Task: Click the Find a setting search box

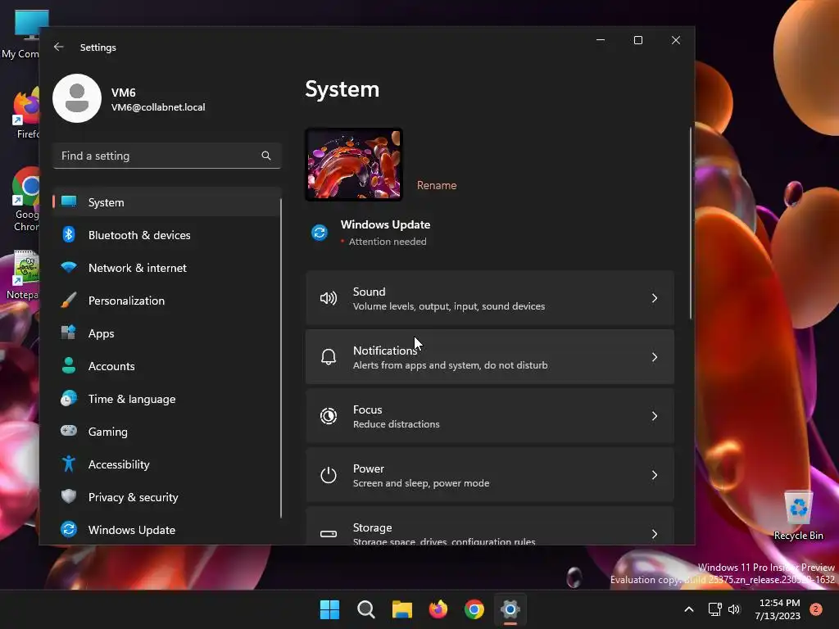Action: click(167, 156)
